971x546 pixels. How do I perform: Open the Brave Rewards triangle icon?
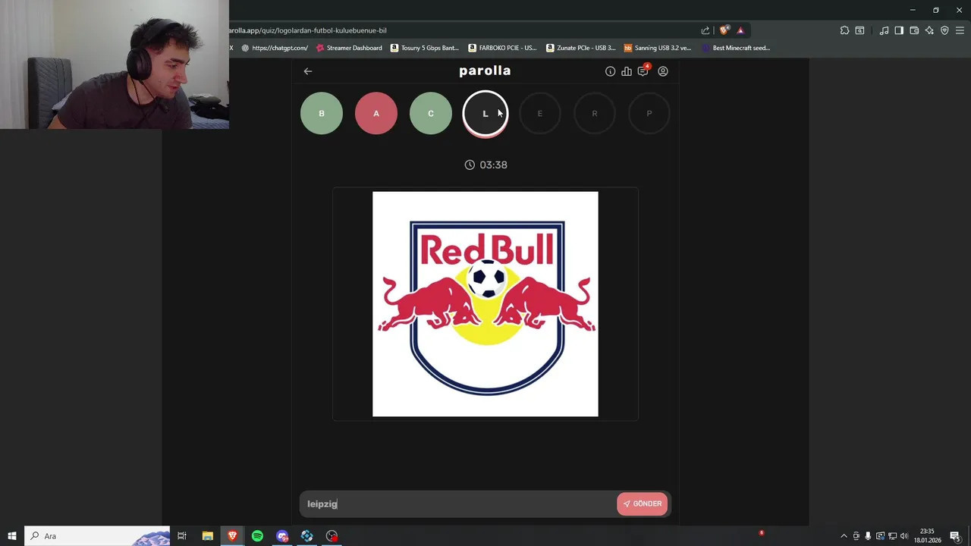click(740, 30)
